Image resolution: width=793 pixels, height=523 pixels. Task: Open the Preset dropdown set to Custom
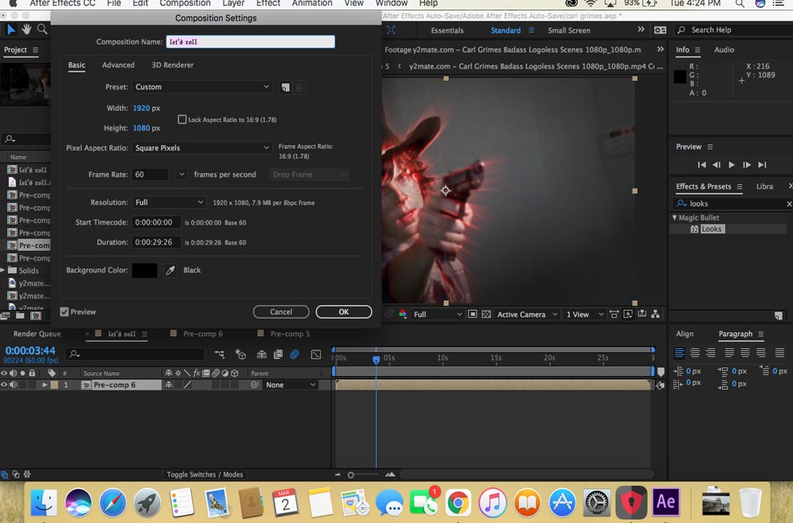click(x=202, y=87)
